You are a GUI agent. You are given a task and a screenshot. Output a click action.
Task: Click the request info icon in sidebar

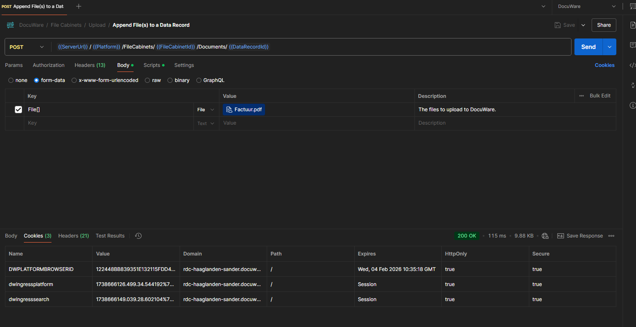[633, 105]
